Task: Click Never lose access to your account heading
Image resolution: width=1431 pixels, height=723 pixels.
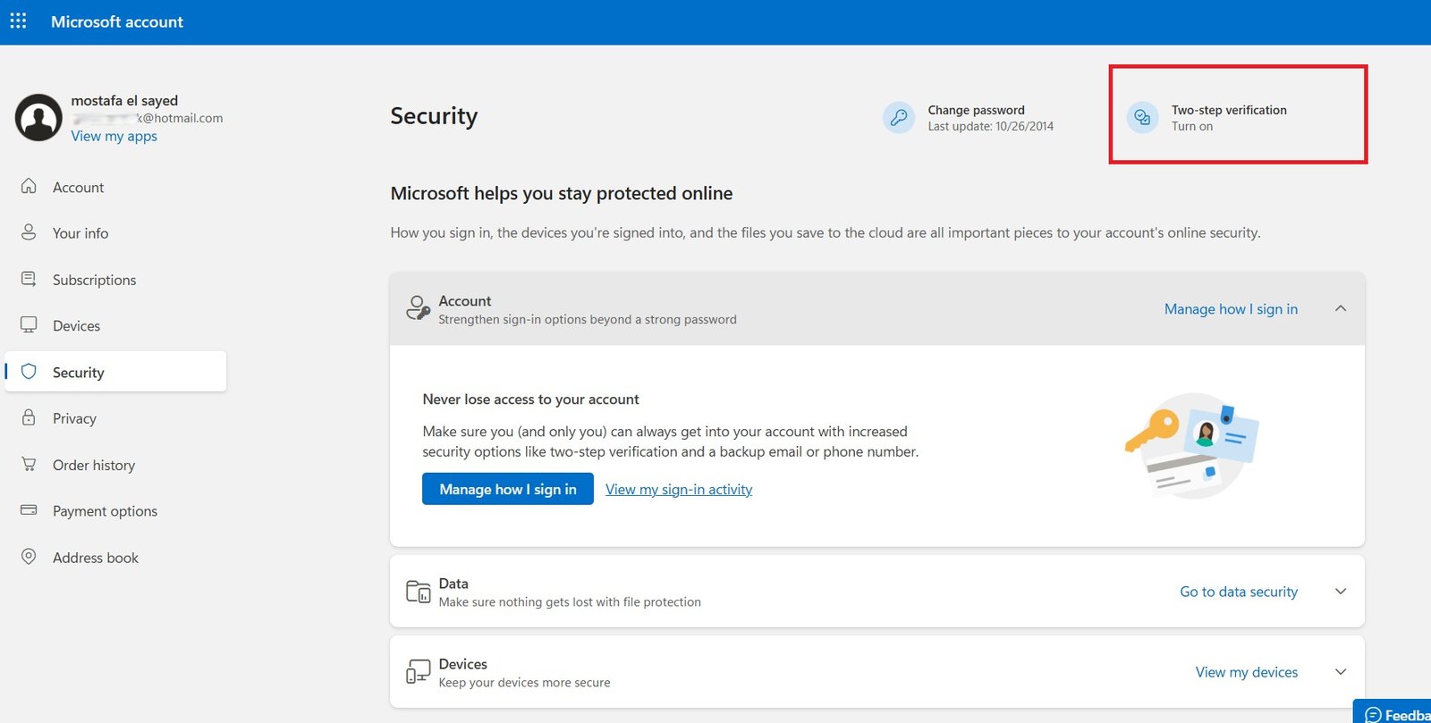Action: click(530, 399)
